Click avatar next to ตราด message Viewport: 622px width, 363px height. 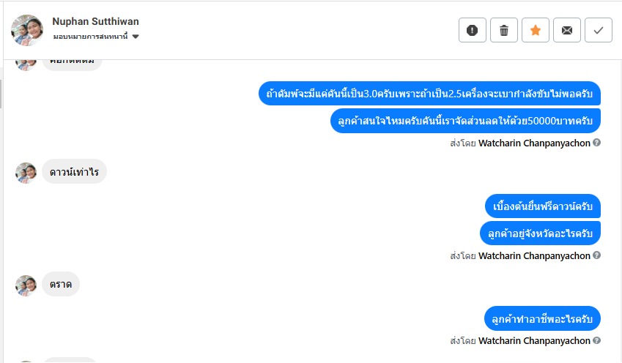pyautogui.click(x=26, y=285)
